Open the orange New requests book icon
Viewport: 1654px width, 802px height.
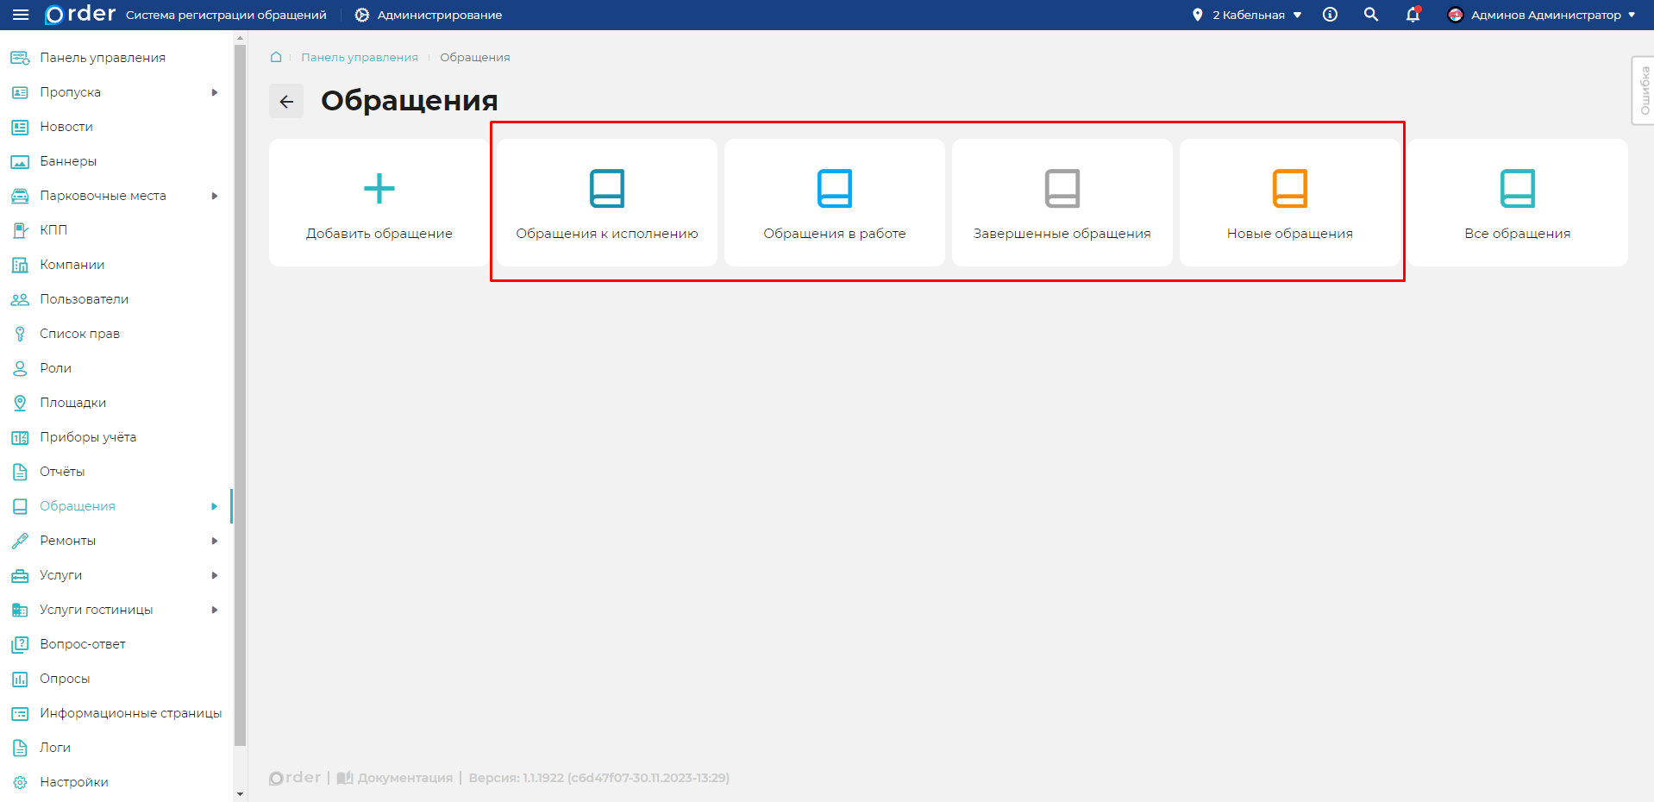coord(1289,189)
